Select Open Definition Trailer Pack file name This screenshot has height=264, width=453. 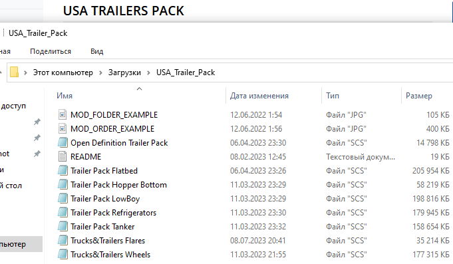[119, 143]
